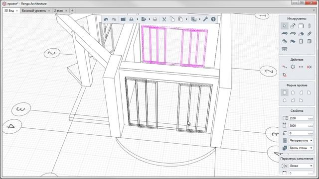The height and width of the screenshot is (179, 319).
Task: Select the lower four-panel door in model
Action: point(168,105)
